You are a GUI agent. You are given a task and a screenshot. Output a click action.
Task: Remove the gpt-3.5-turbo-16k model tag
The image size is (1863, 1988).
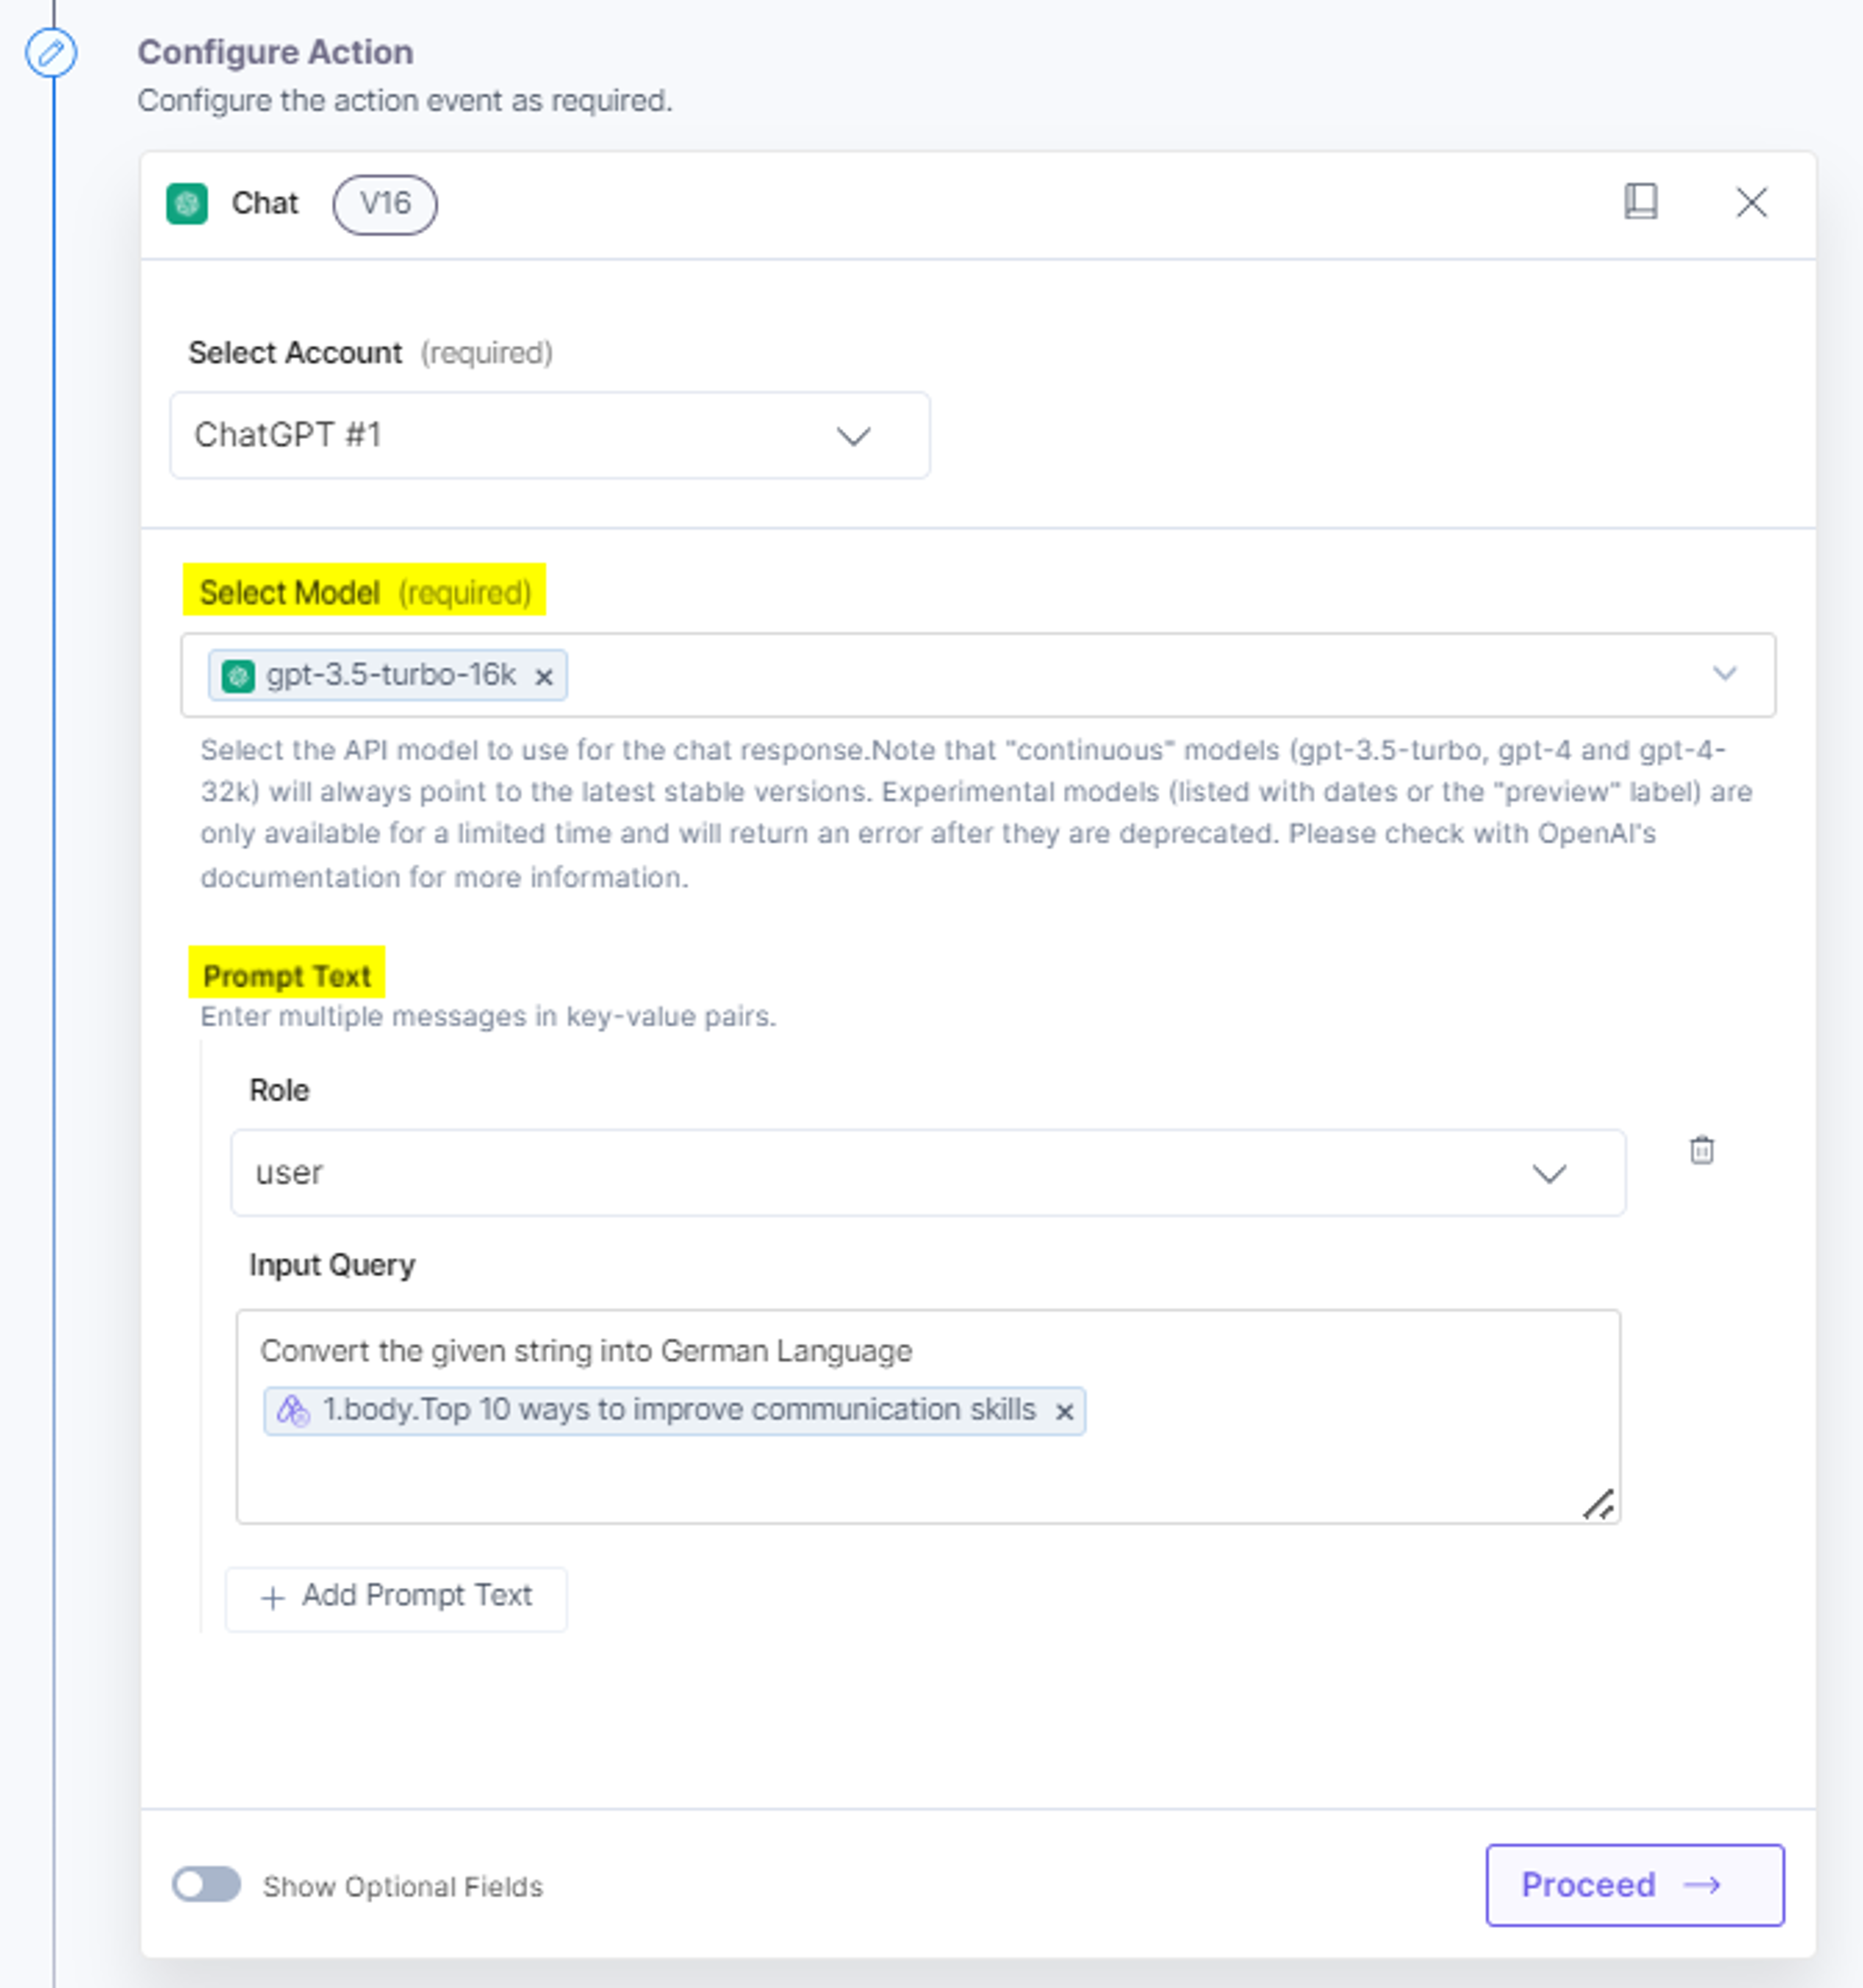[x=543, y=677]
